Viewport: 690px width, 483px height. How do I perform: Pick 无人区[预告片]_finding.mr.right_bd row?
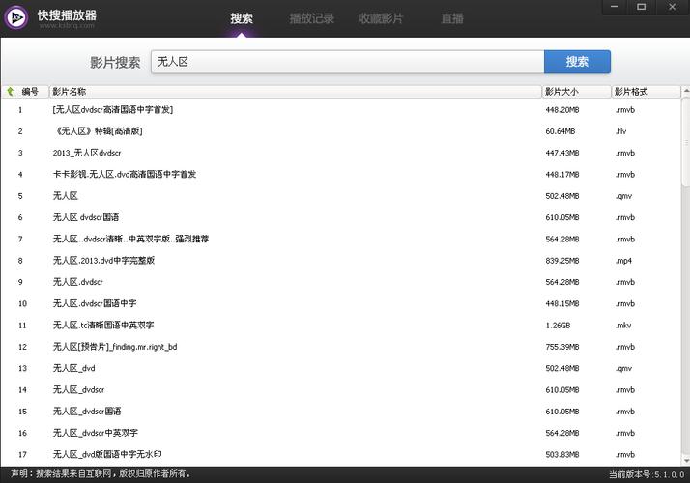[x=115, y=347]
